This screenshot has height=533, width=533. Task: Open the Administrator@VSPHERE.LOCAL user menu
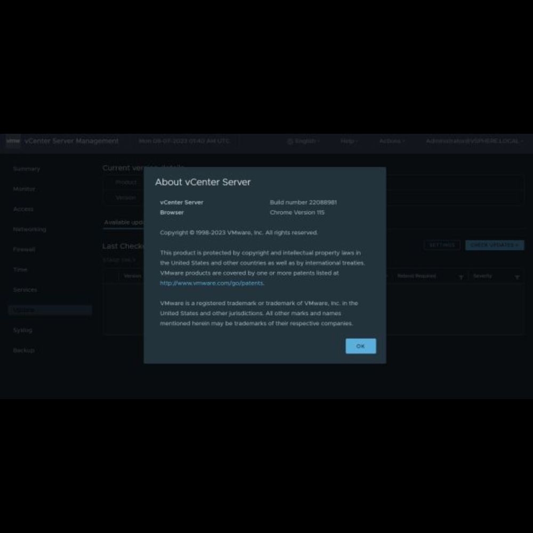[x=474, y=141]
